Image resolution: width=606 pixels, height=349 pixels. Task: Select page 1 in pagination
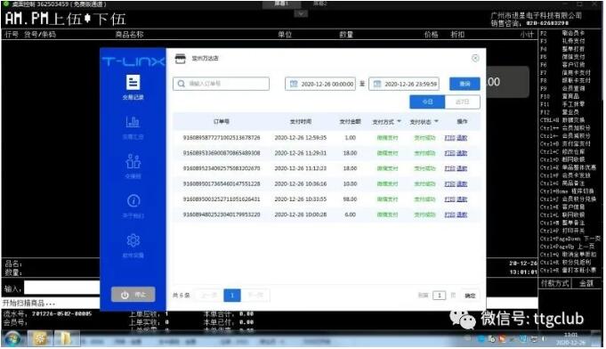click(232, 296)
